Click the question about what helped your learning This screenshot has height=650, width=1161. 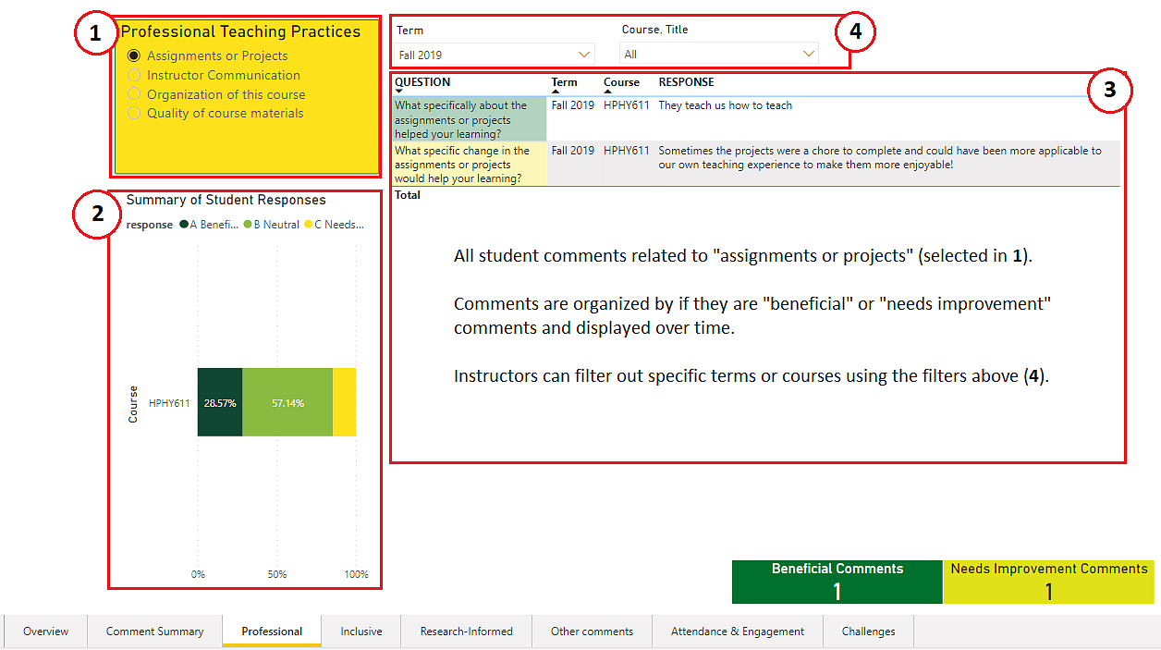click(x=471, y=119)
